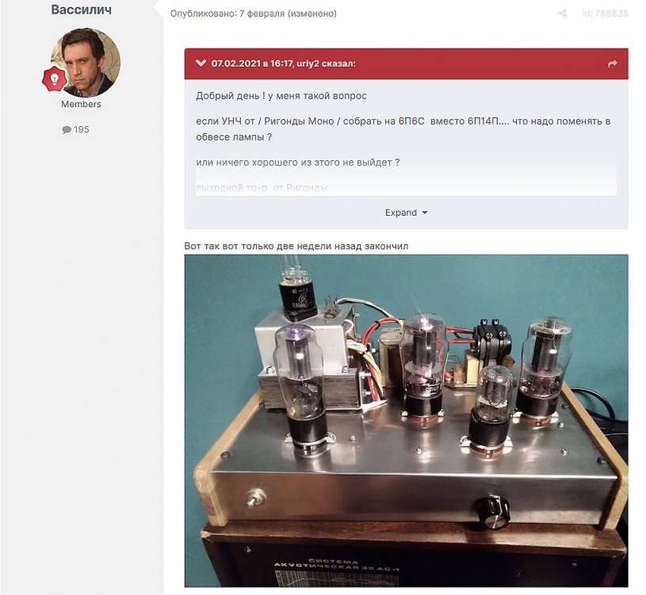Open post id 768835 link
The width and height of the screenshot is (646, 595).
606,13
